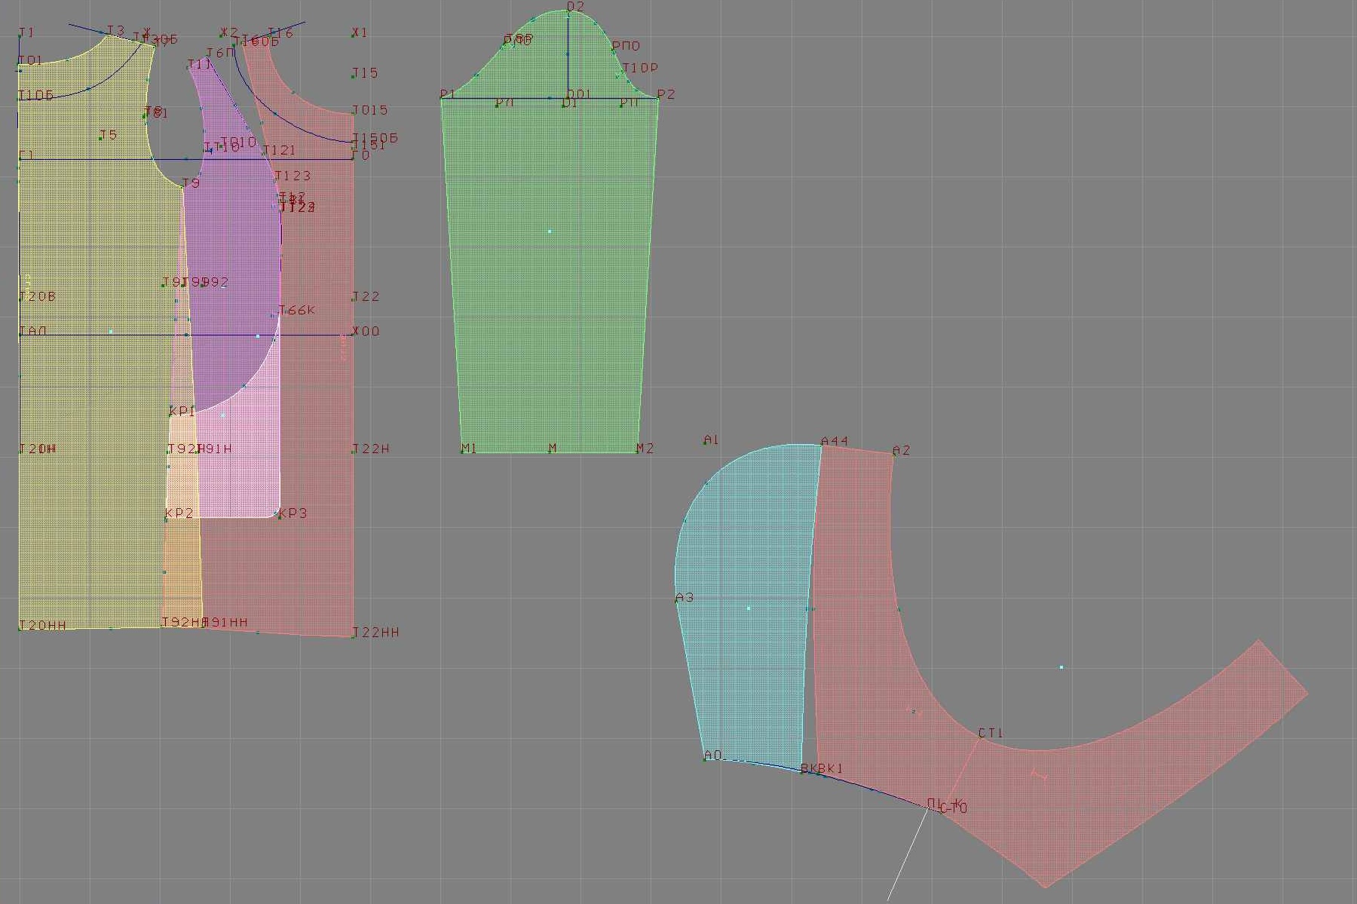Select point X00 on the waist line
1357x904 pixels.
tap(353, 334)
